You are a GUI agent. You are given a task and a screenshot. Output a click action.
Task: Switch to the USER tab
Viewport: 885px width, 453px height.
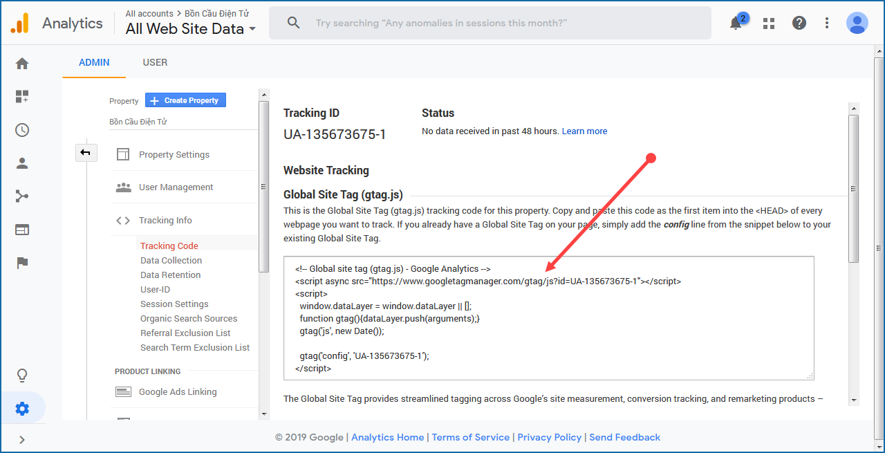pyautogui.click(x=155, y=62)
